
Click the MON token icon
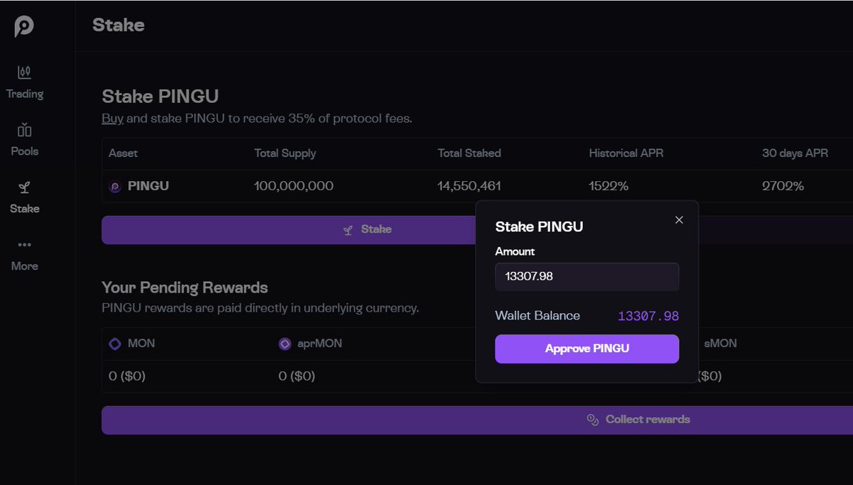[115, 344]
